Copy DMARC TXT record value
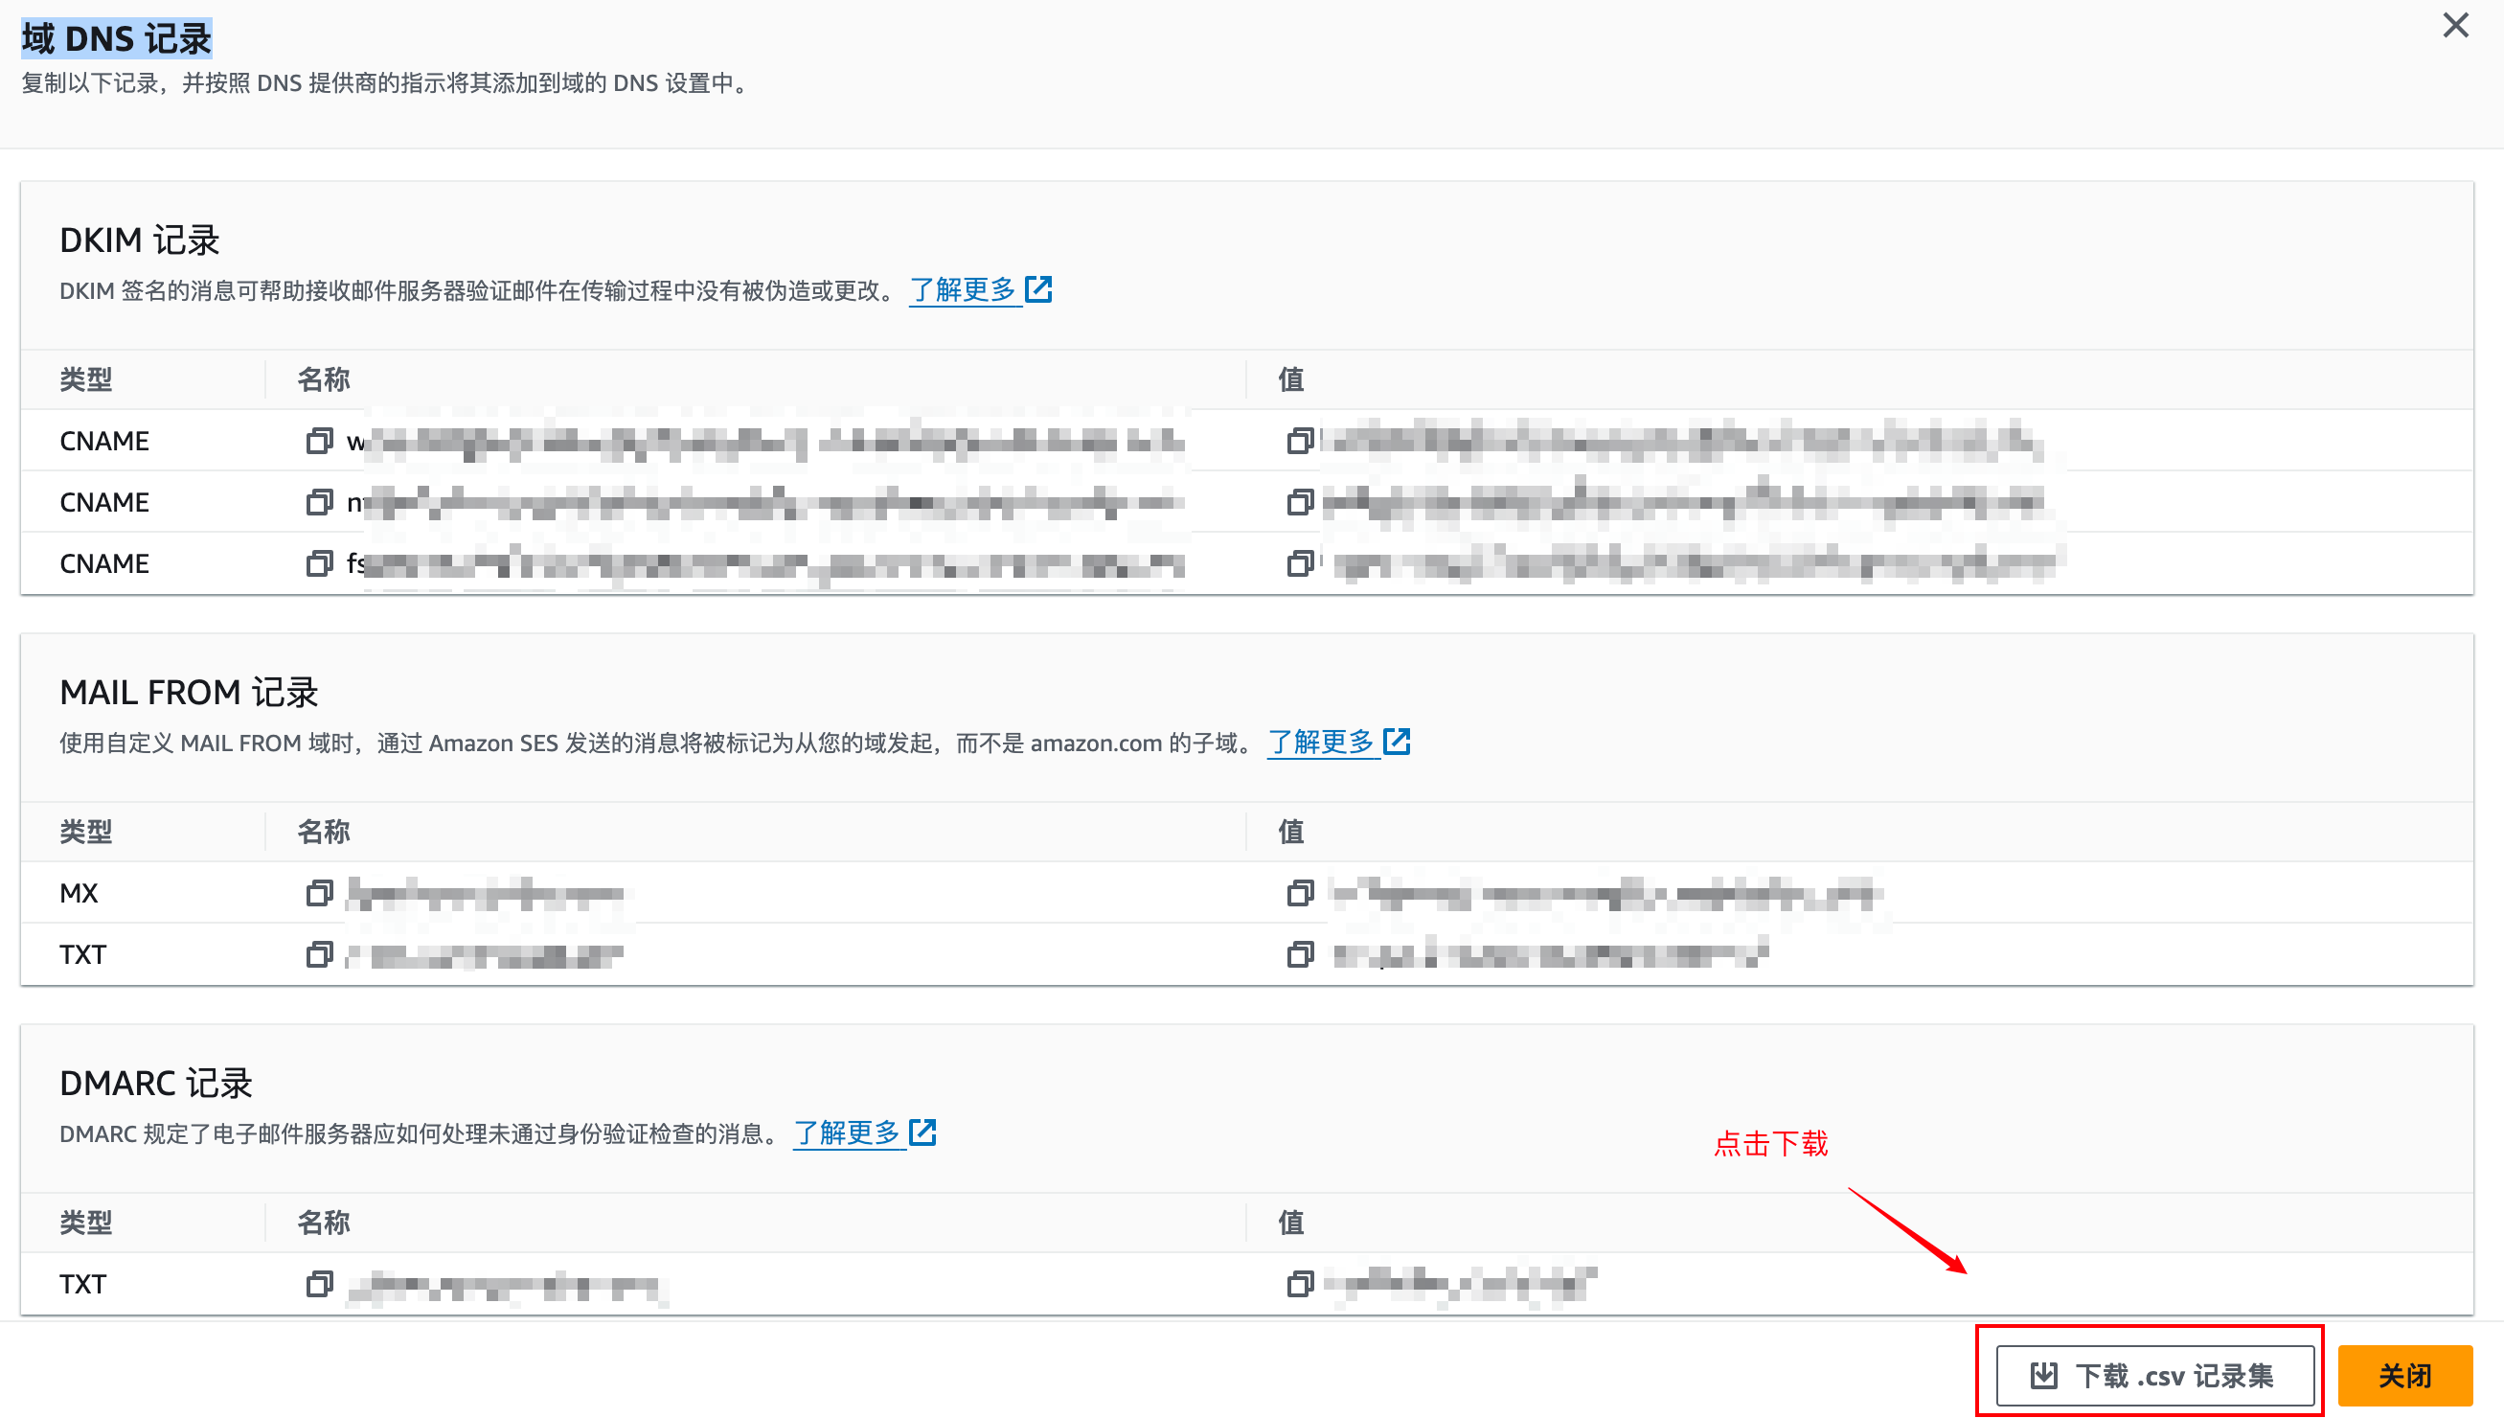This screenshot has height=1418, width=2504. pyautogui.click(x=1300, y=1285)
